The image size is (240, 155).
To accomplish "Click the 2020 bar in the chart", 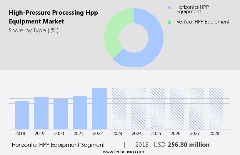I will tap(61, 114).
